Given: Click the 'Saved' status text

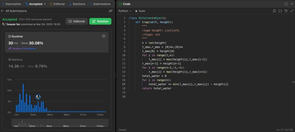Looking at the screenshot, I should point(122,130).
